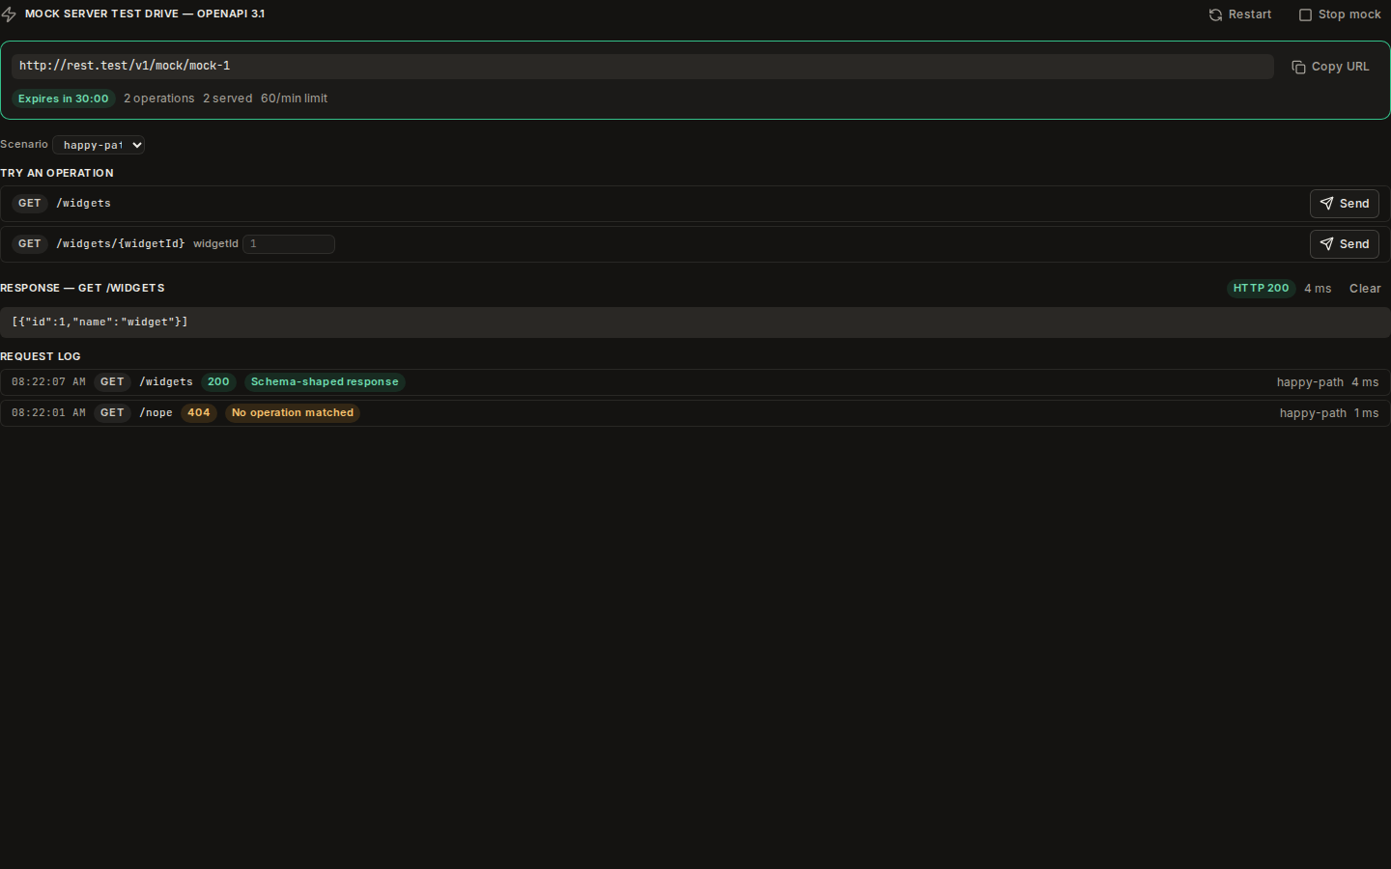Click the Restart button
Viewport: 1391px width, 869px height.
click(x=1240, y=14)
